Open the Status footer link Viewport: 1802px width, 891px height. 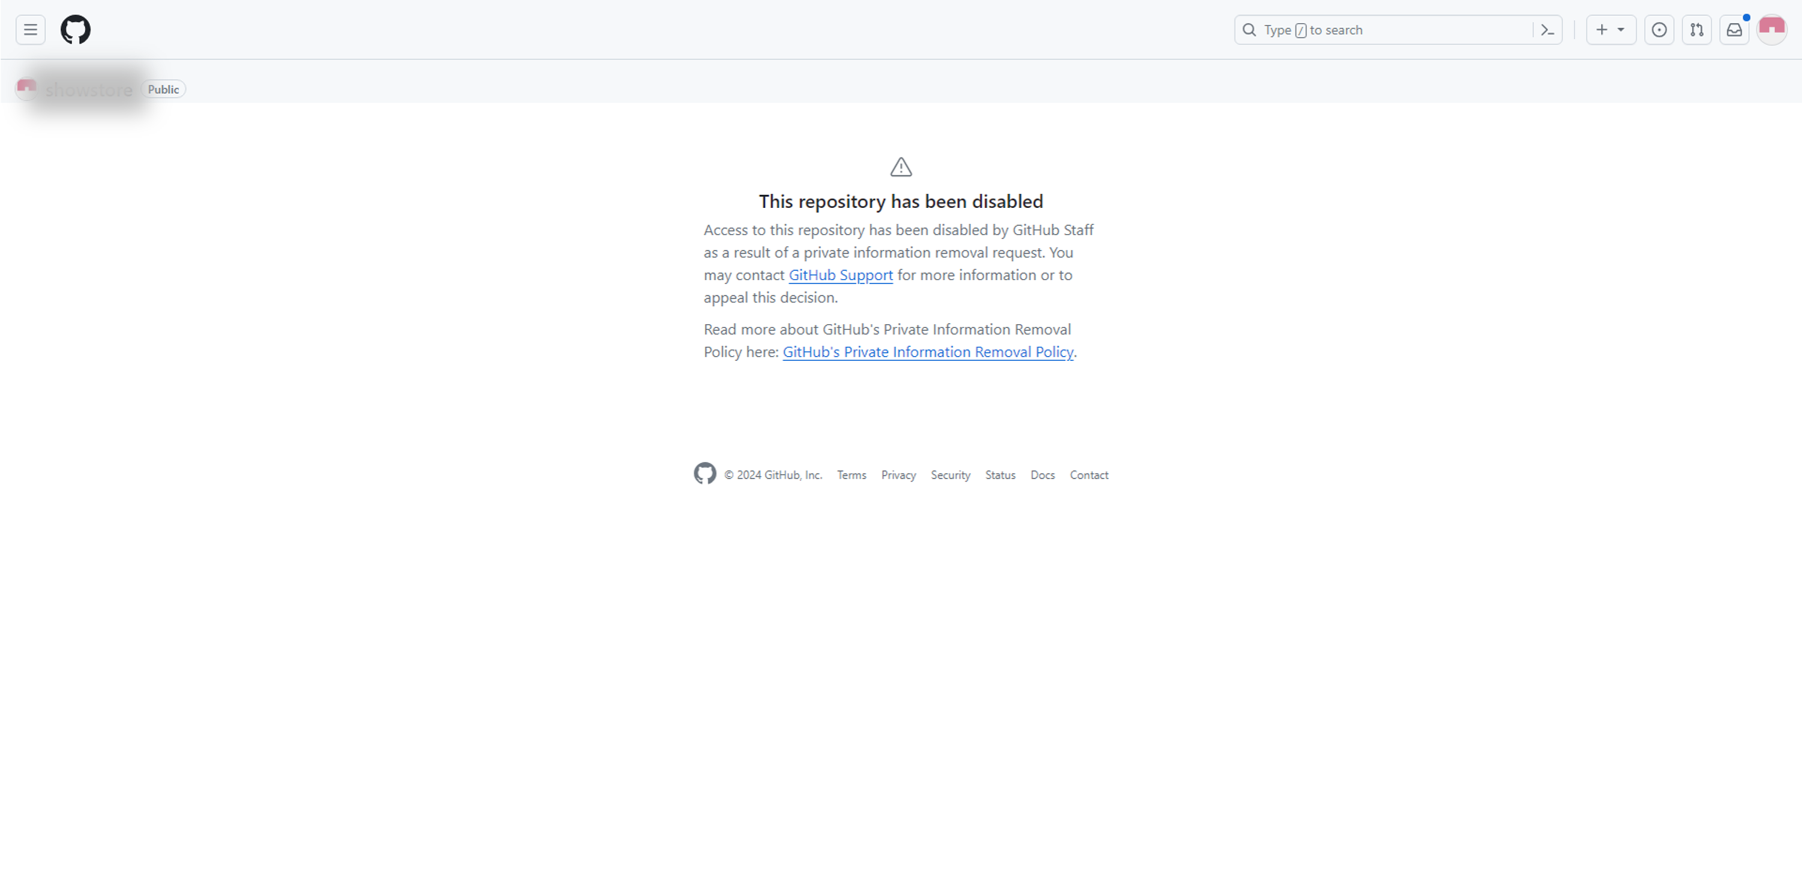[999, 475]
